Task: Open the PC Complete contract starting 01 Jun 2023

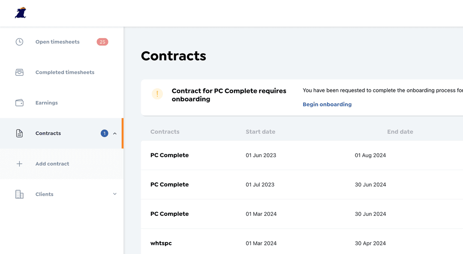Action: [302, 155]
